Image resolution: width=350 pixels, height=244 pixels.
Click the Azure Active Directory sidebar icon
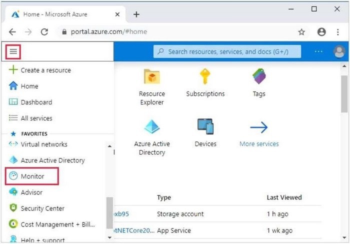13,160
